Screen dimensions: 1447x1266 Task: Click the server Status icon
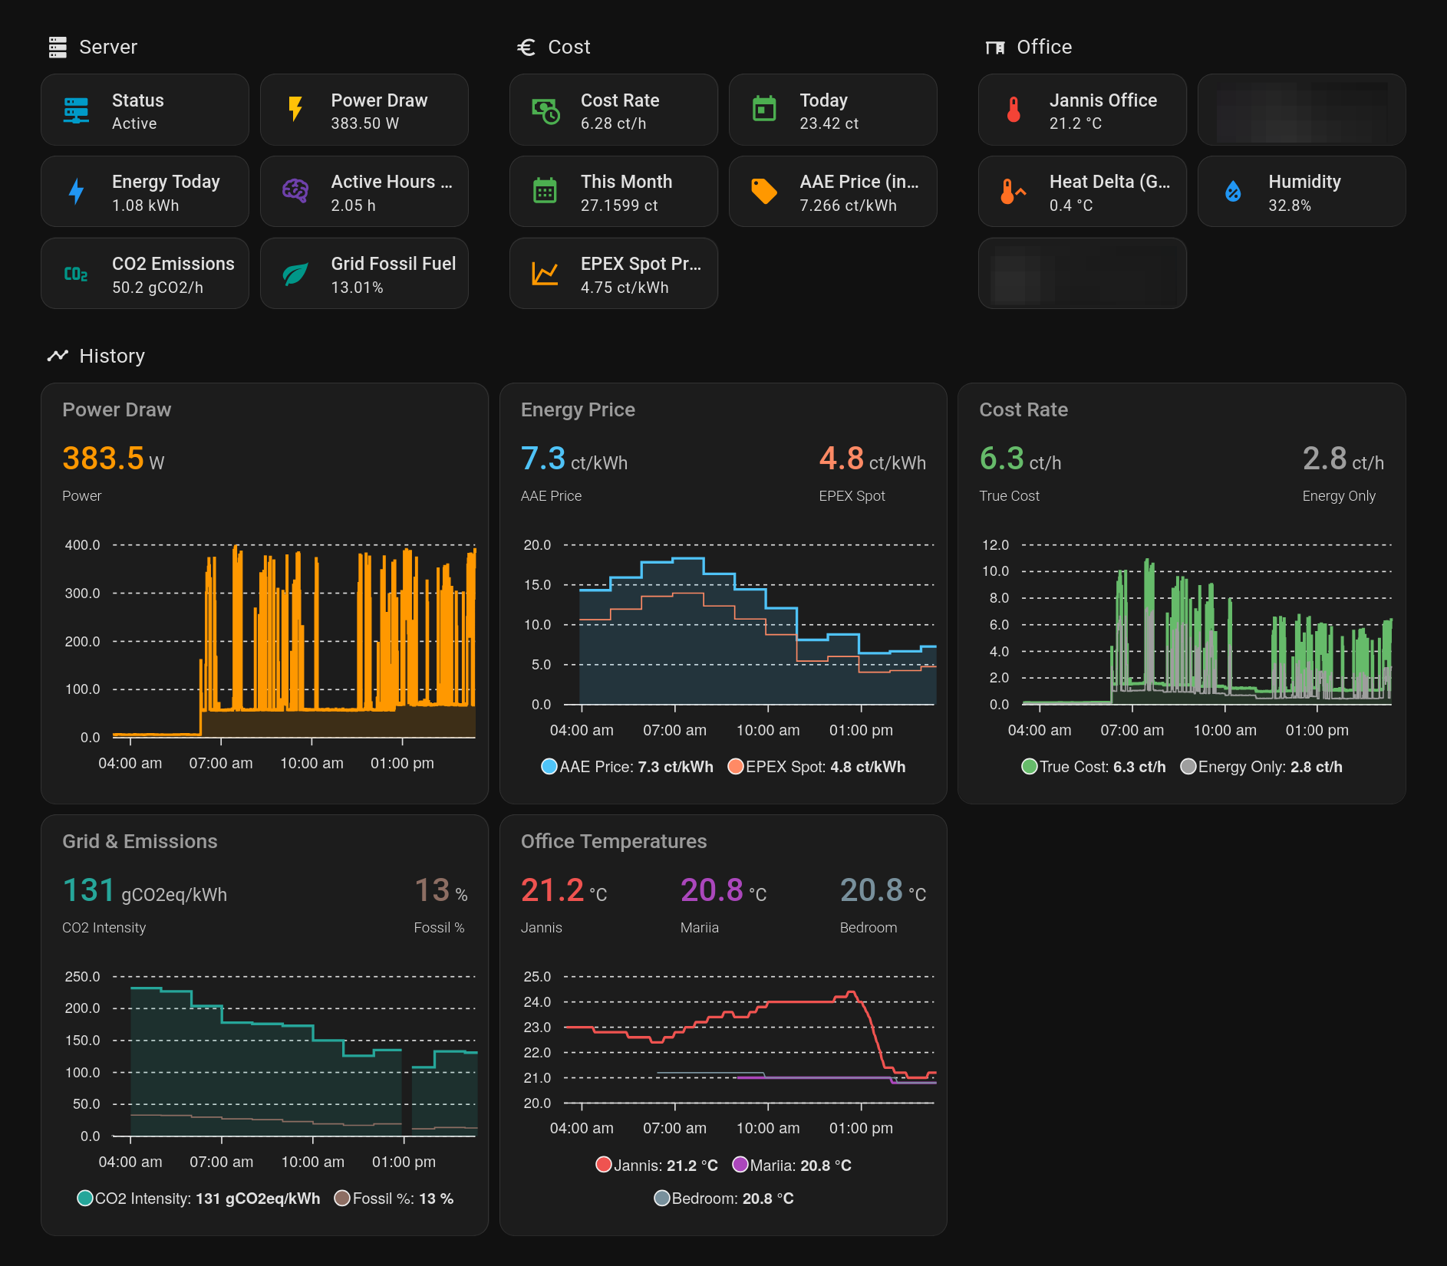(76, 110)
